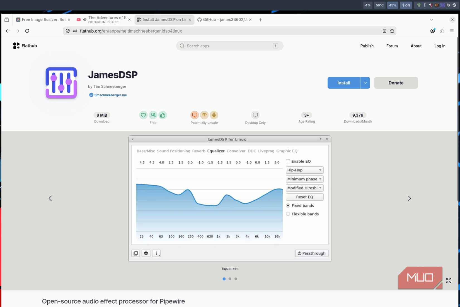Click the Bluetooth on indicator in tray
This screenshot has height=307, width=460.
(406, 5)
